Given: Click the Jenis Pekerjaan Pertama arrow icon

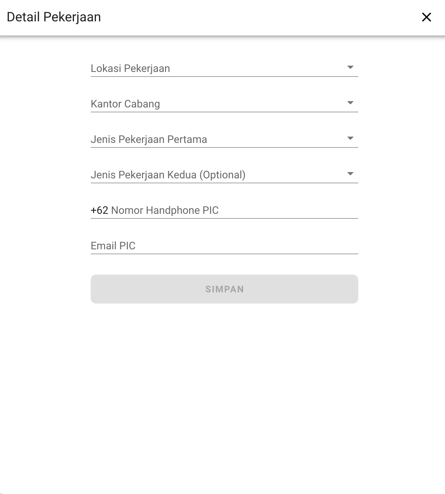Looking at the screenshot, I should click(x=350, y=138).
